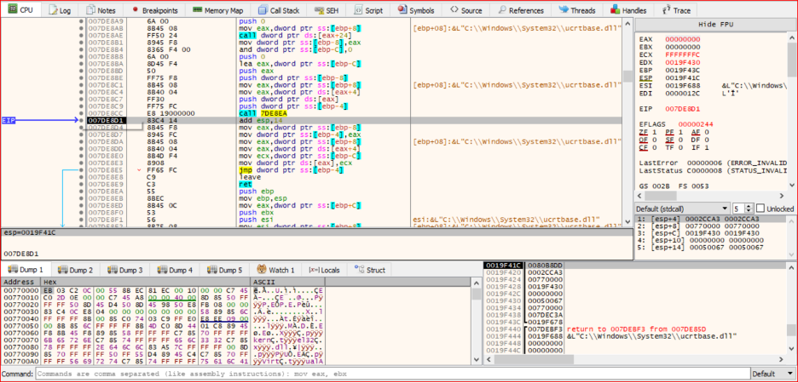This screenshot has width=798, height=383.
Task: Toggle the ZF flag value
Action: [x=656, y=132]
